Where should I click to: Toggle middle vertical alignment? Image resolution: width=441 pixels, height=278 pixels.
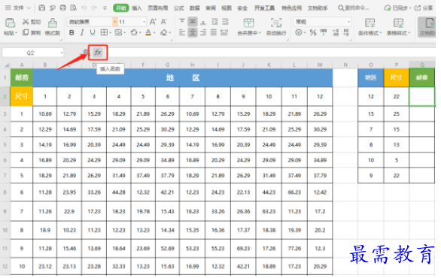(x=193, y=22)
